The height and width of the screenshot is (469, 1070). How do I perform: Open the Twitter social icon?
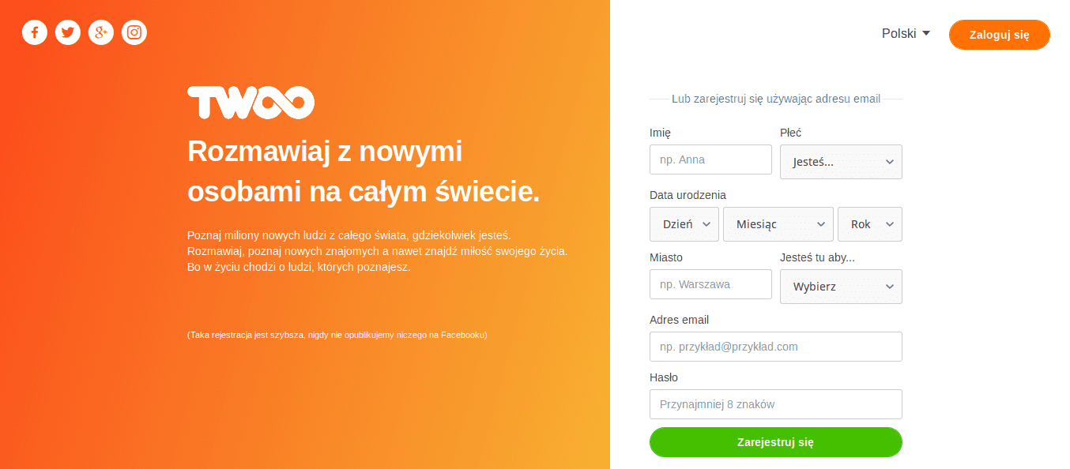68,32
